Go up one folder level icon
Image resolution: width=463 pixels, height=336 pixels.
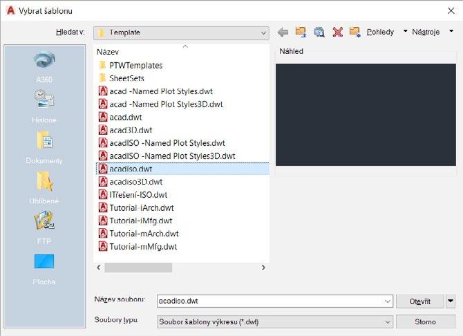pyautogui.click(x=301, y=32)
